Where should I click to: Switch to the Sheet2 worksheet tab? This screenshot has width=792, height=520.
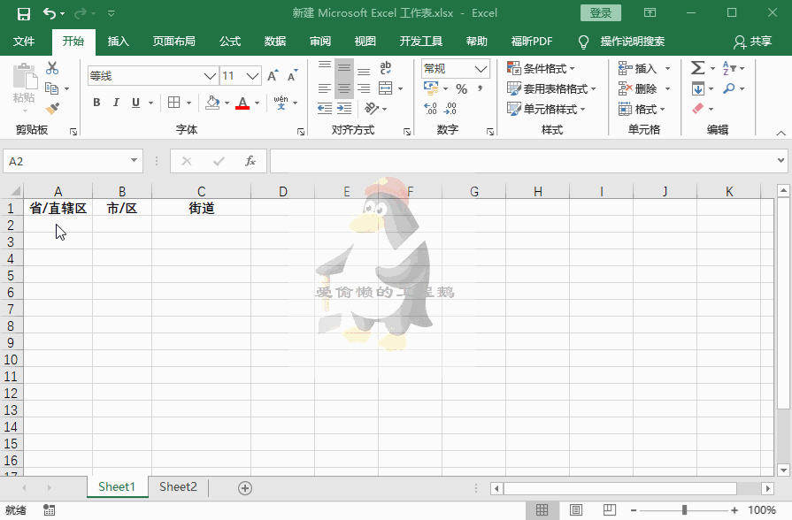point(178,486)
